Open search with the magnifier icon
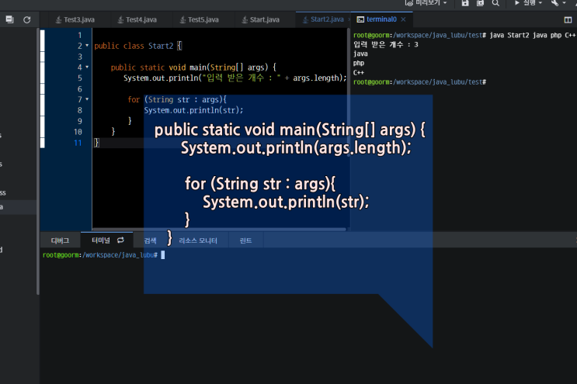 tap(495, 3)
